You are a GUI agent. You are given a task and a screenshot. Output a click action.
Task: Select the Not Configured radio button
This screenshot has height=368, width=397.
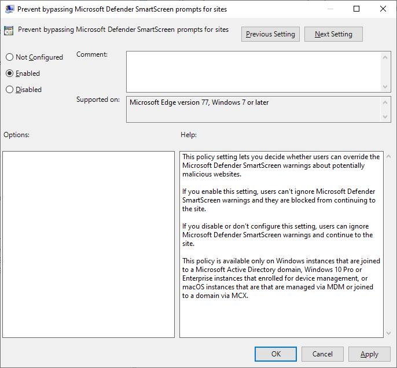(34, 57)
